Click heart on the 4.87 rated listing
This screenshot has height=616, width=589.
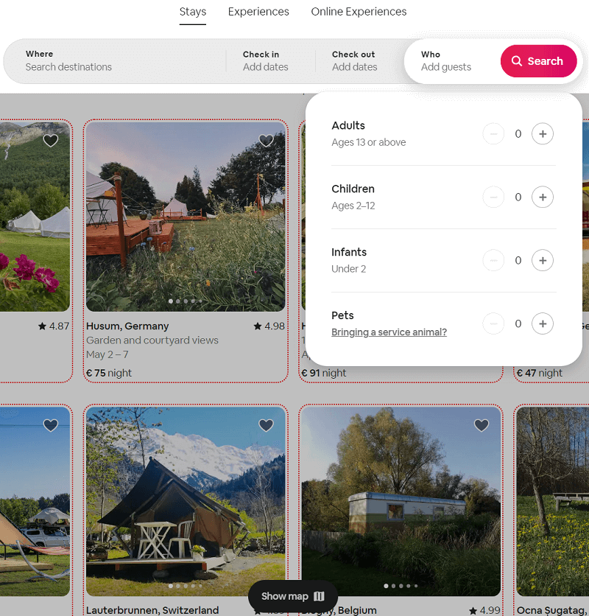click(x=51, y=140)
